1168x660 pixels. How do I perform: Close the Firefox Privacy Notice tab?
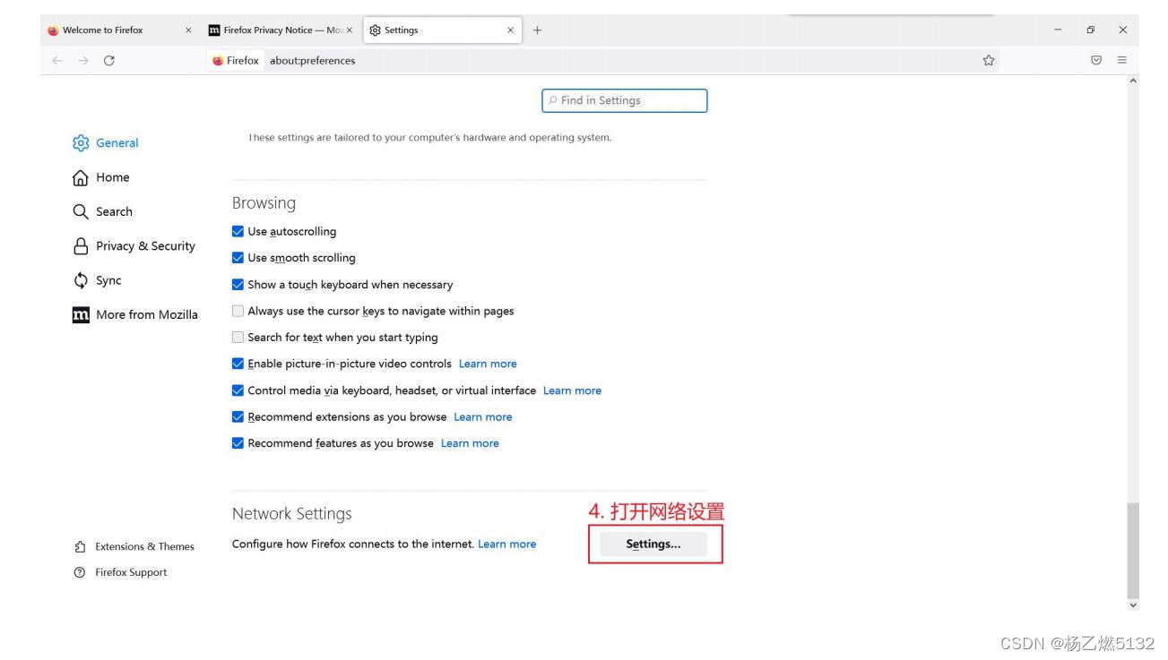point(350,30)
